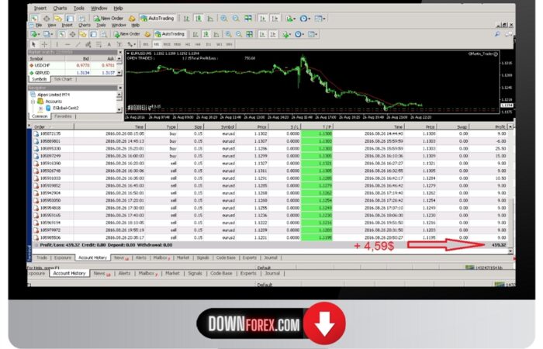
Task: Click the red download arrow icon
Action: [318, 322]
